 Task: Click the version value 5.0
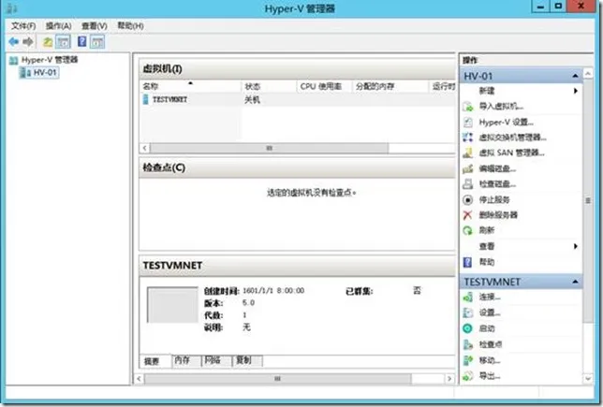[x=248, y=303]
